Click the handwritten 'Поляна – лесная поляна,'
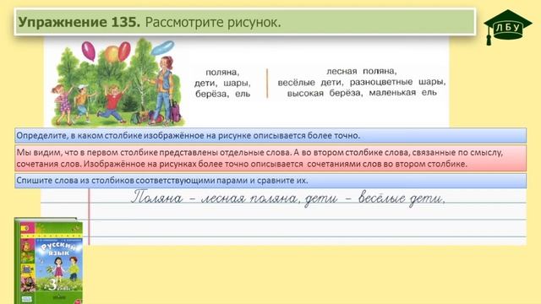Image resolution: width=541 pixels, height=304 pixels. click(215, 198)
